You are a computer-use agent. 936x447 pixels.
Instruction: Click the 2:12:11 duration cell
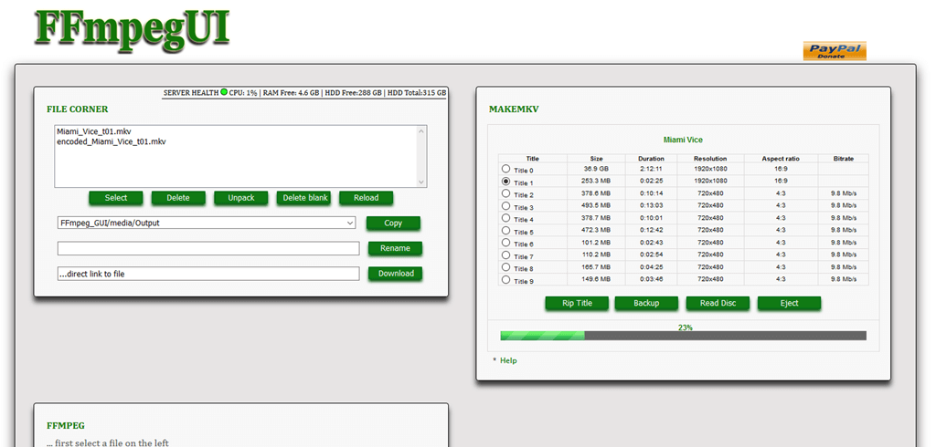click(651, 169)
